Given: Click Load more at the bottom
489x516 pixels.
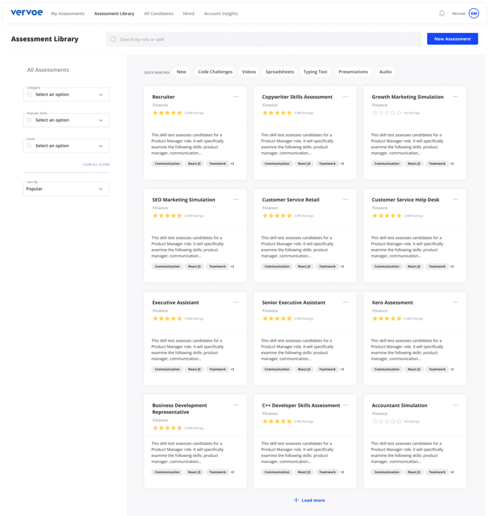Looking at the screenshot, I should pos(309,500).
